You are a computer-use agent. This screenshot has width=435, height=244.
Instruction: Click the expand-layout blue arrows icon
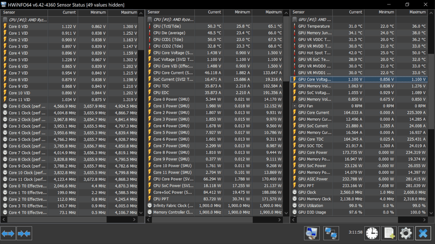pos(8,234)
